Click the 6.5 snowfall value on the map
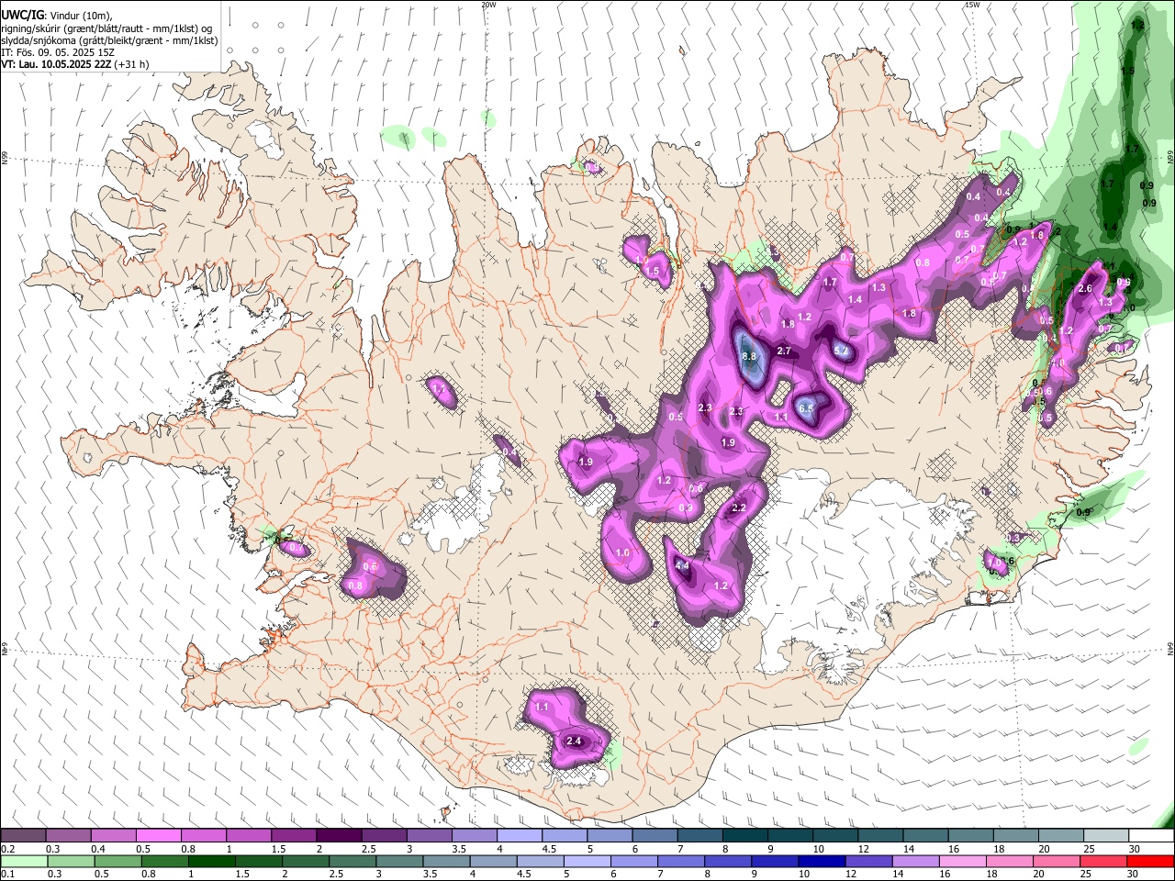This screenshot has width=1175, height=881. click(807, 408)
